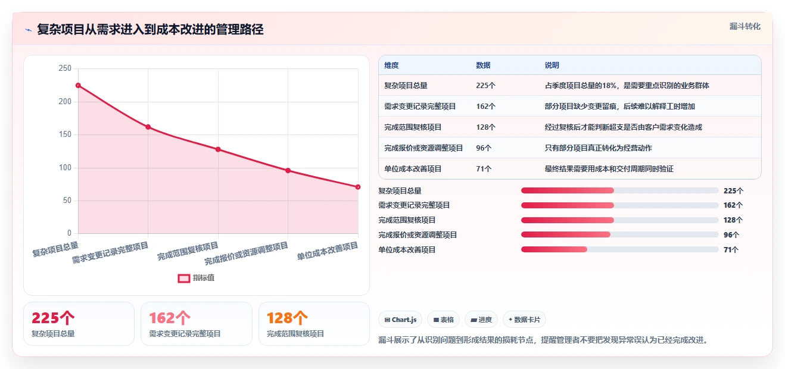Click the 150 label on the y-axis
The image size is (785, 369).
tap(65, 135)
